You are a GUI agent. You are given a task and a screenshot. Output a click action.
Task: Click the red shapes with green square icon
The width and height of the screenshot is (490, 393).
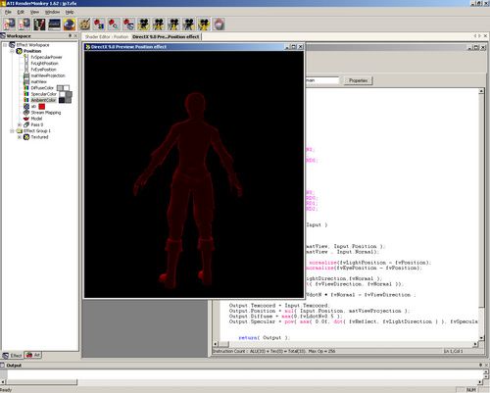99,25
